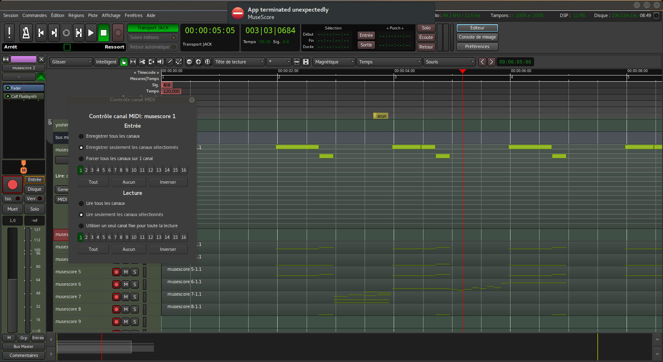Expand the 'Magnétique' snap mode dropdown
This screenshot has width=663, height=362.
[334, 62]
